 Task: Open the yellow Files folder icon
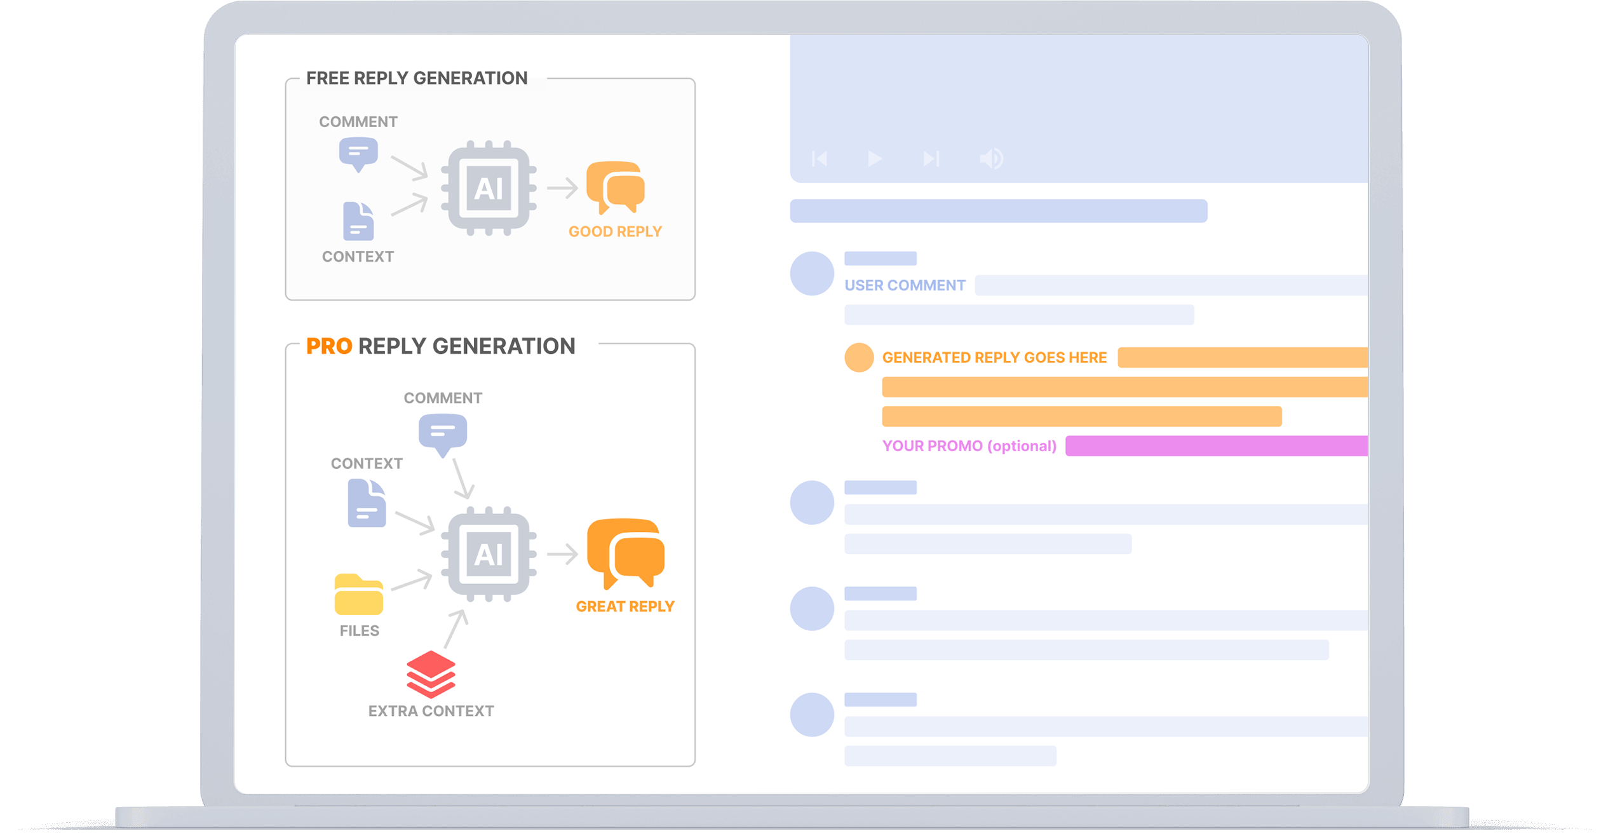[x=359, y=594]
